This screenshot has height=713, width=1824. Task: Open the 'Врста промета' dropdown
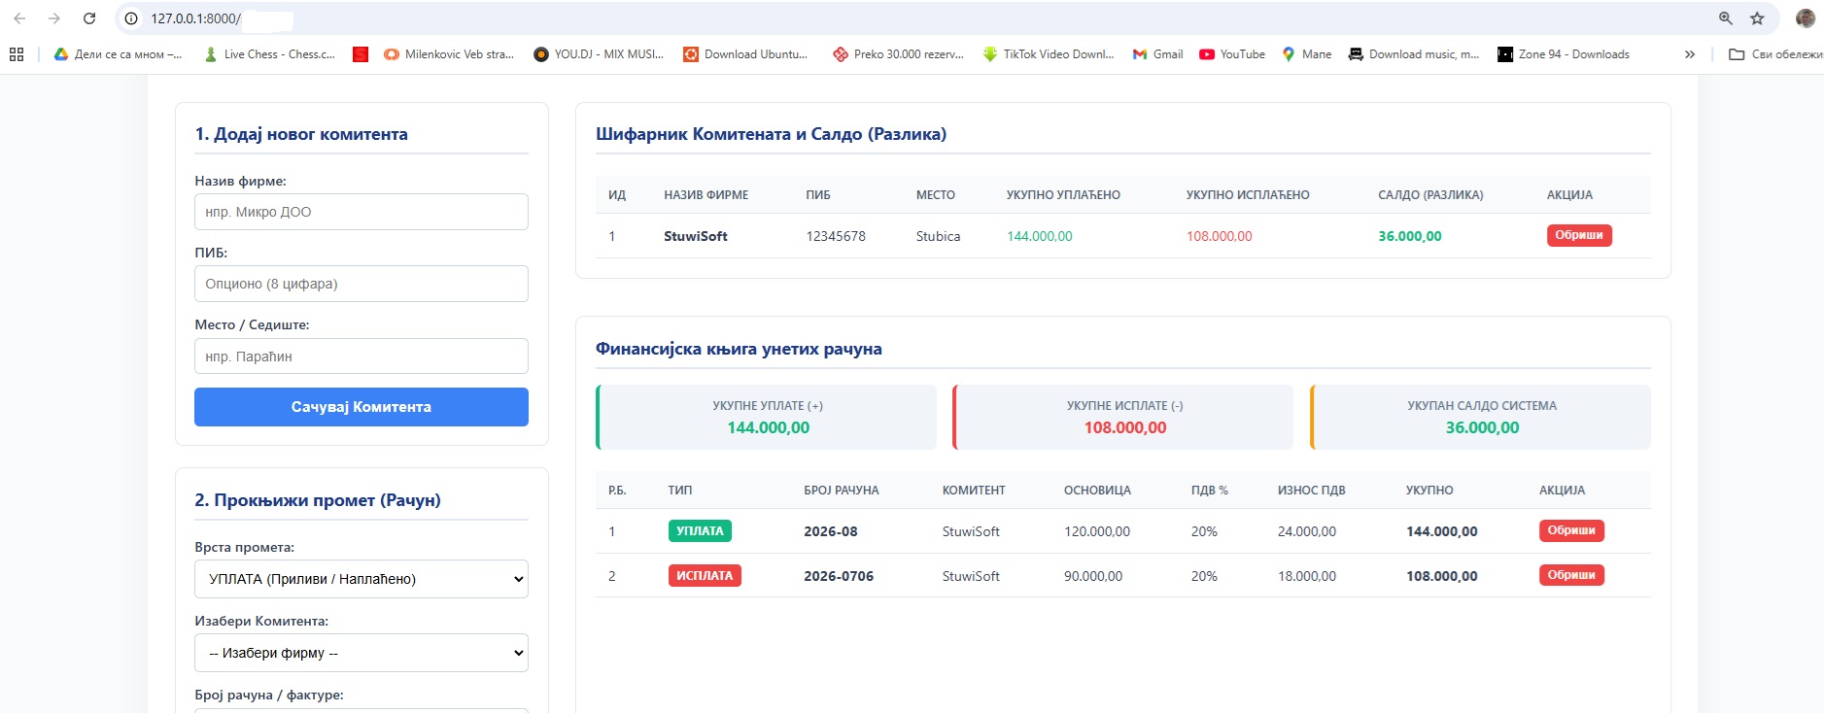pos(361,579)
